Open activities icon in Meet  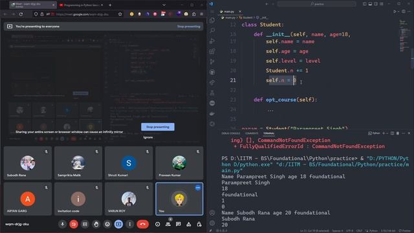coord(189,225)
